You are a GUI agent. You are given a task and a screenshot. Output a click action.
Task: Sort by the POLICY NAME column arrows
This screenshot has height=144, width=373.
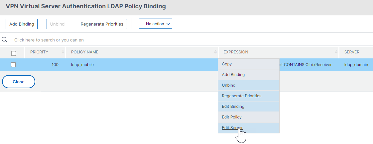pyautogui.click(x=215, y=52)
